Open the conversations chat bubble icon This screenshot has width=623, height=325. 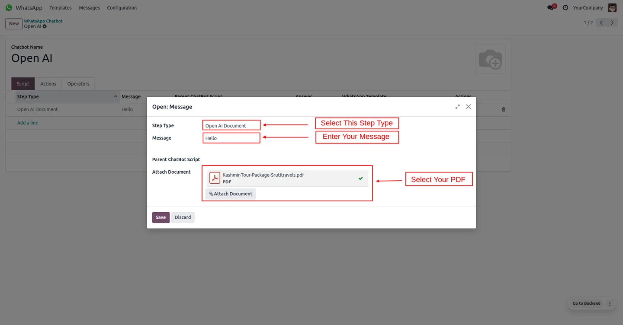(550, 8)
